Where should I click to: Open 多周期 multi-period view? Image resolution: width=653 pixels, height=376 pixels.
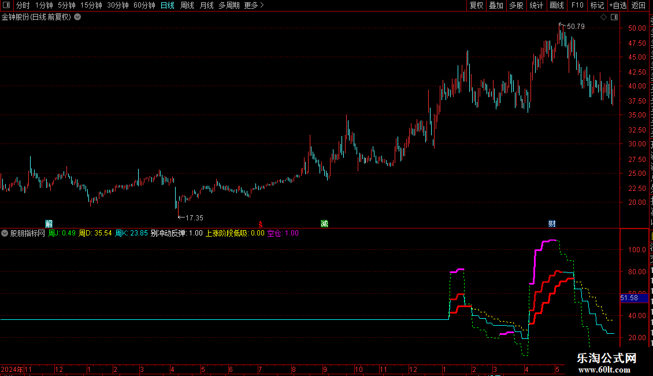[x=229, y=5]
